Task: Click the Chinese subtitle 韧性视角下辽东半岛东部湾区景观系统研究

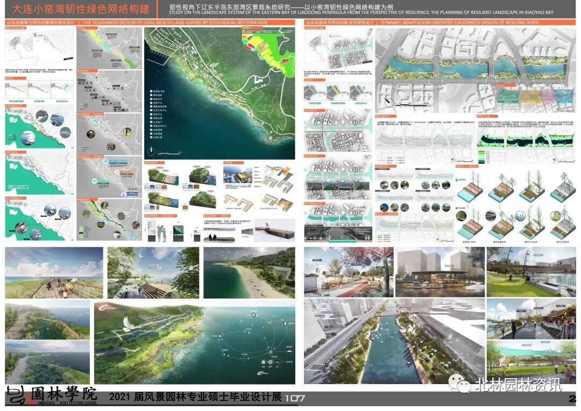Action: (230, 6)
